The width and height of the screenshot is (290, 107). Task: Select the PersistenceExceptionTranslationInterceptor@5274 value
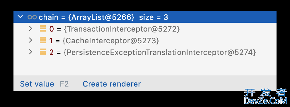coord(160,53)
